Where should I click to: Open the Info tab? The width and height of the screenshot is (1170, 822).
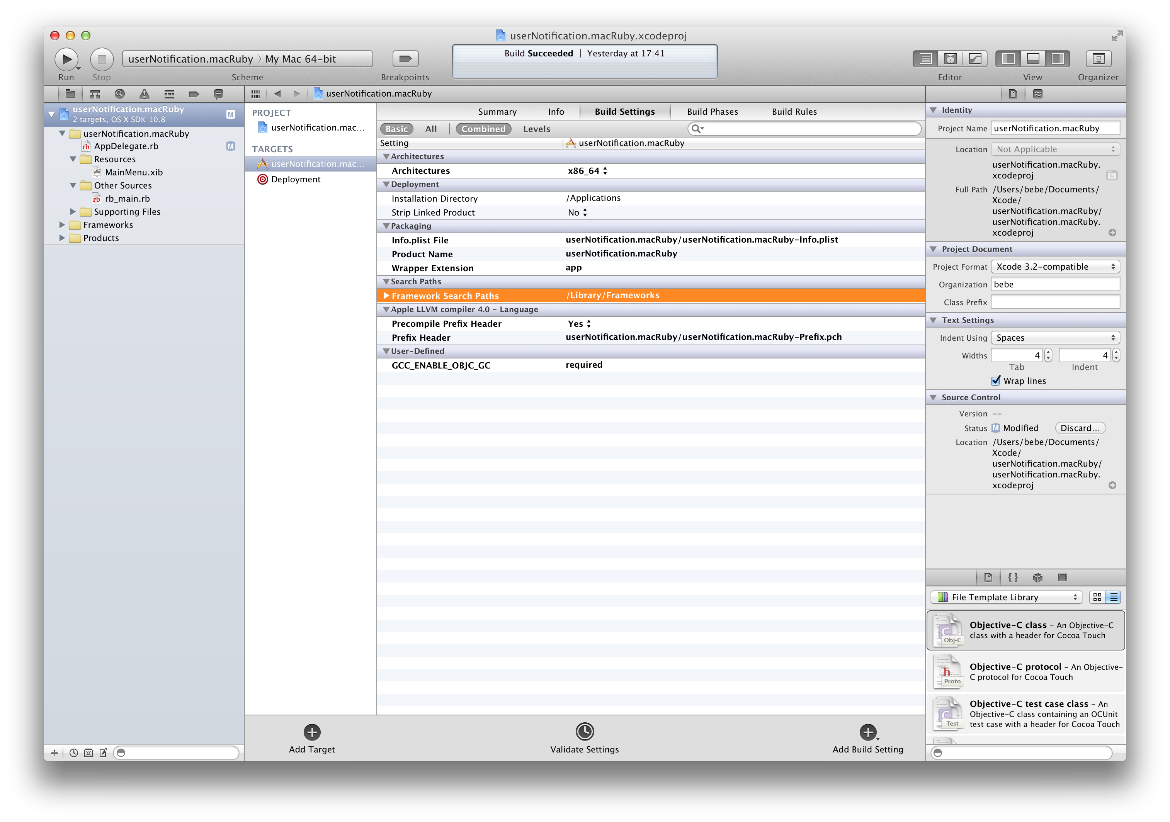[556, 112]
